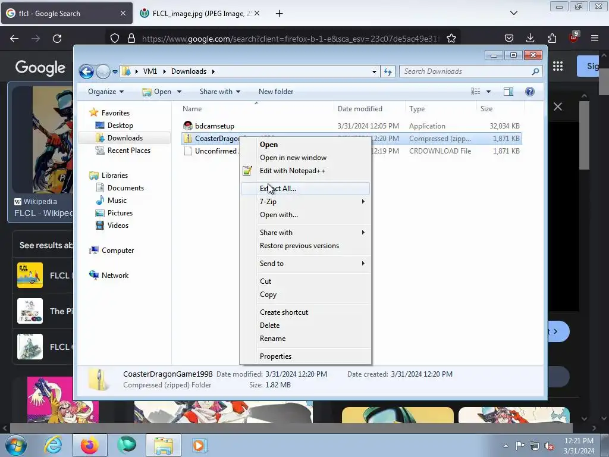Image resolution: width=609 pixels, height=457 pixels.
Task: Open the 7-Zip submenu
Action: click(x=305, y=202)
